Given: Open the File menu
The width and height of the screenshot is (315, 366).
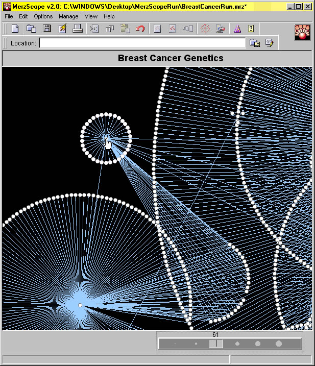Looking at the screenshot, I should tap(9, 16).
